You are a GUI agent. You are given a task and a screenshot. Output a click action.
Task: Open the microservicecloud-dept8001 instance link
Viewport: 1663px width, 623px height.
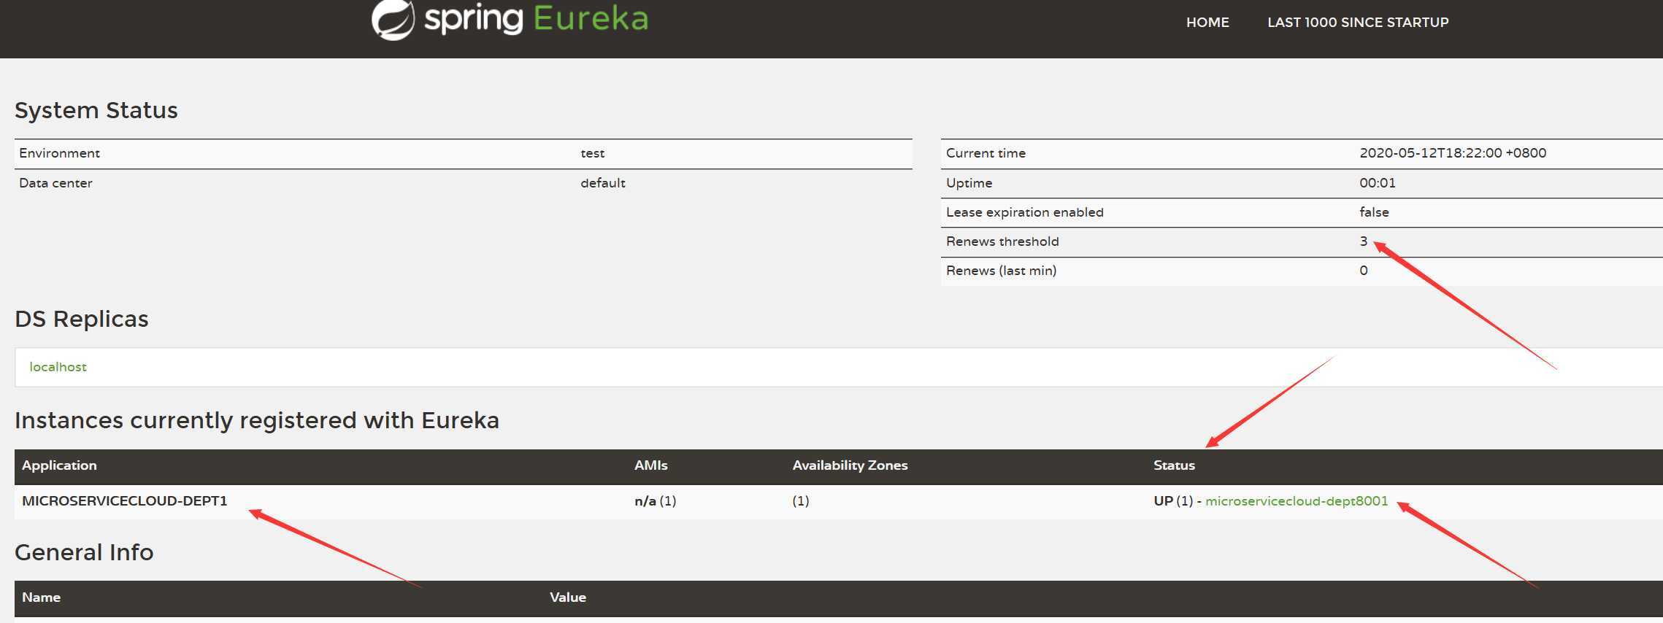[x=1297, y=501]
